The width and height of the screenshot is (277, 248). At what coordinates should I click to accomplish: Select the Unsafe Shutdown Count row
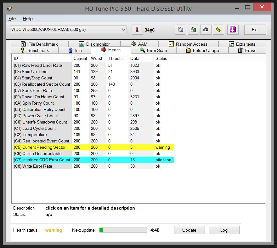(93, 122)
